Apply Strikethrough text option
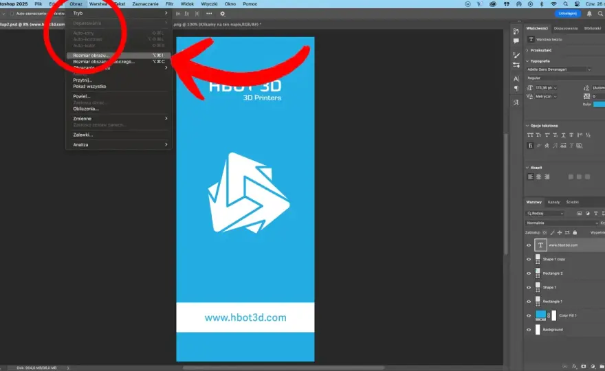Viewport: 605px width, 371px height. (571, 135)
